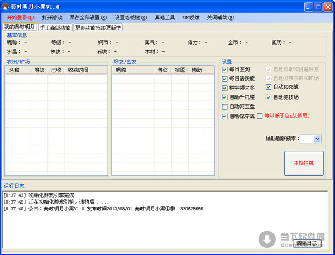Disable the 自动竞技场 checkbox

[x=269, y=97]
